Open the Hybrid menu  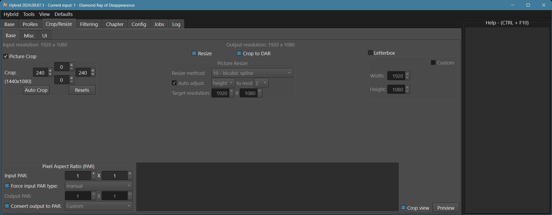[x=11, y=14]
